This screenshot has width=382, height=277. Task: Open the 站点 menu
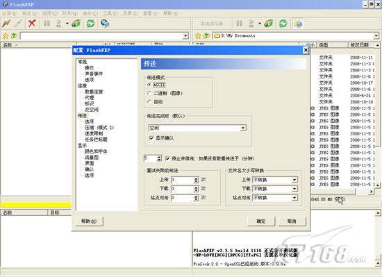pyautogui.click(x=30, y=13)
